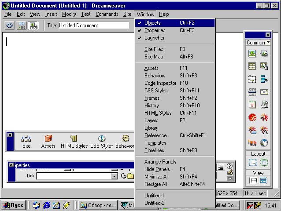Select Layers in Window menu

175,120
